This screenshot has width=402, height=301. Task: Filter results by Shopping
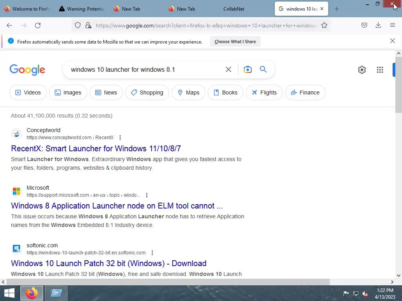[147, 92]
